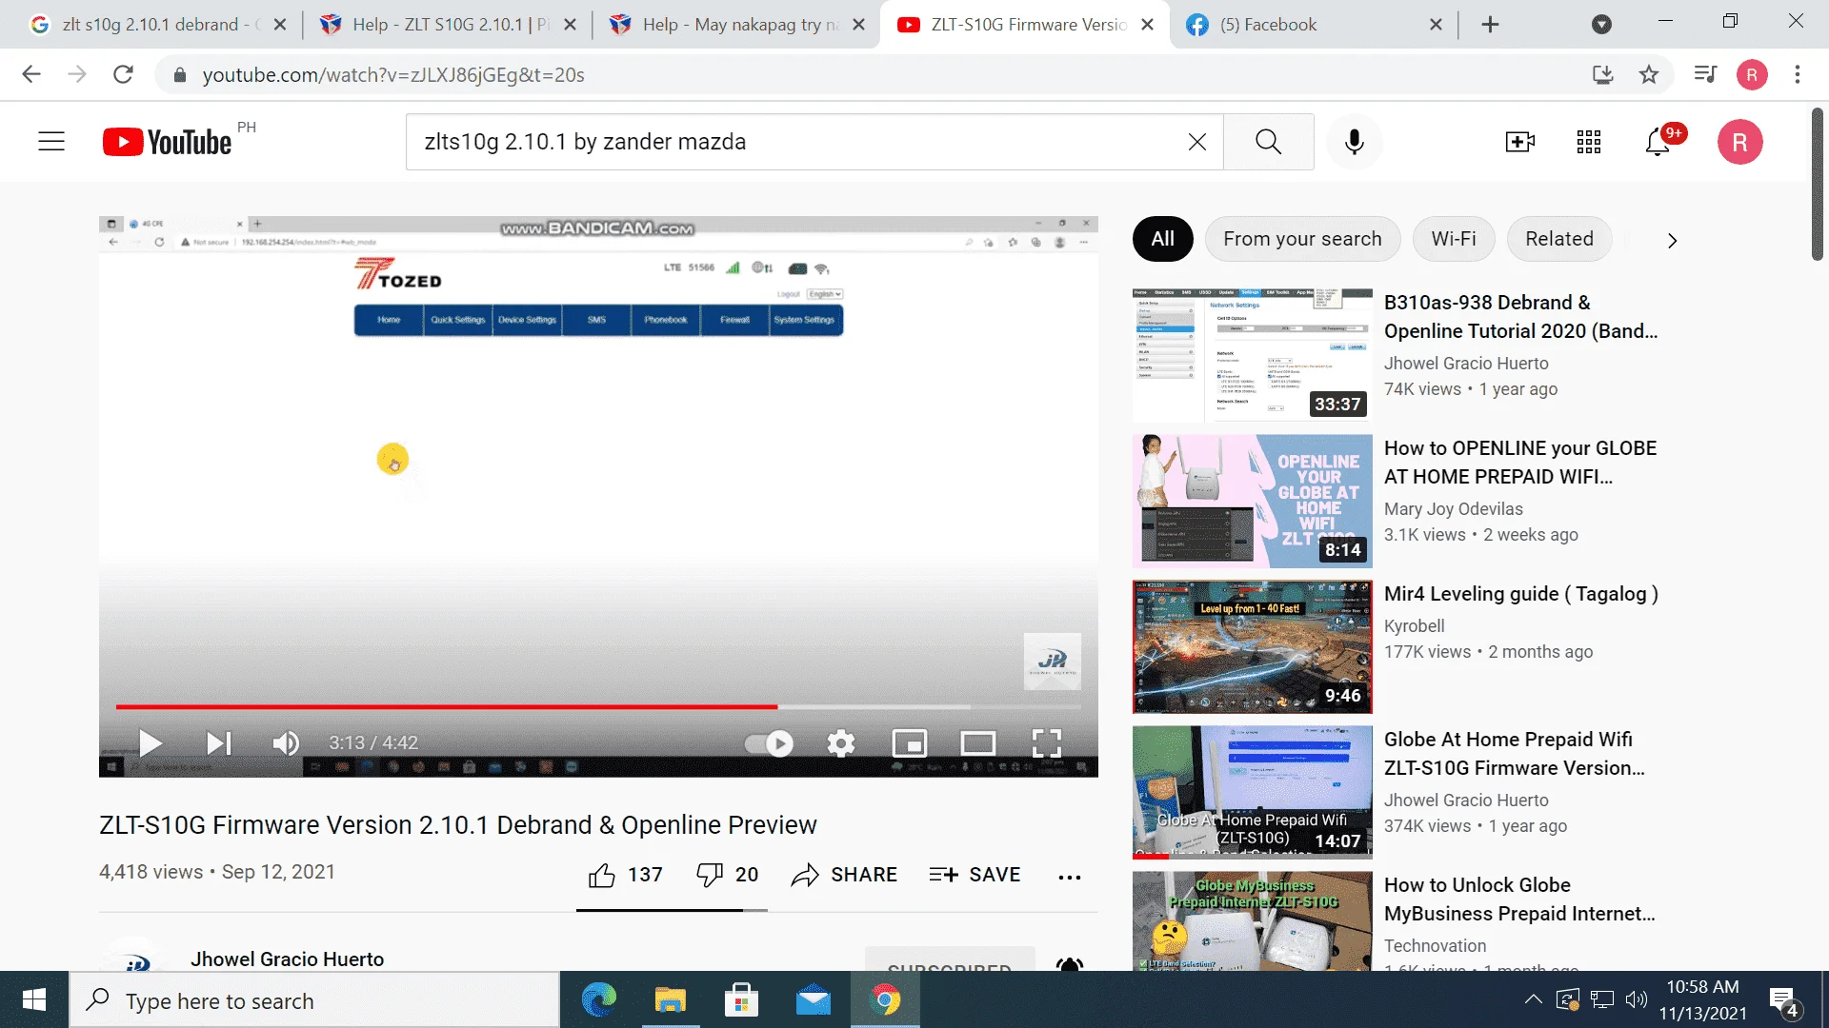Open B310as-938 Debrand video thumbnail
Image resolution: width=1829 pixels, height=1028 pixels.
pyautogui.click(x=1253, y=355)
